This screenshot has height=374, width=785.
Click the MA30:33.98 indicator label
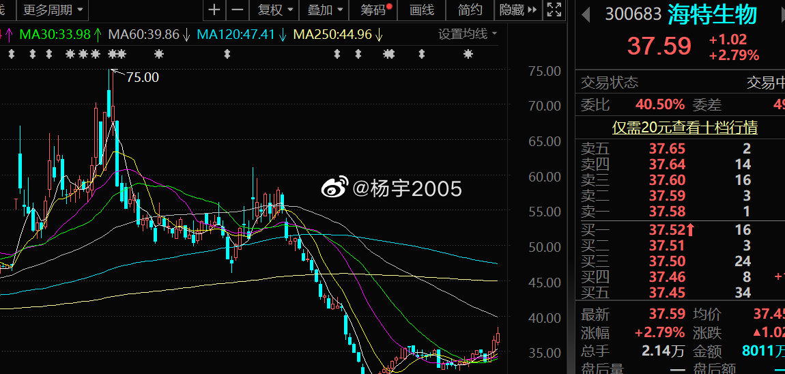click(60, 35)
